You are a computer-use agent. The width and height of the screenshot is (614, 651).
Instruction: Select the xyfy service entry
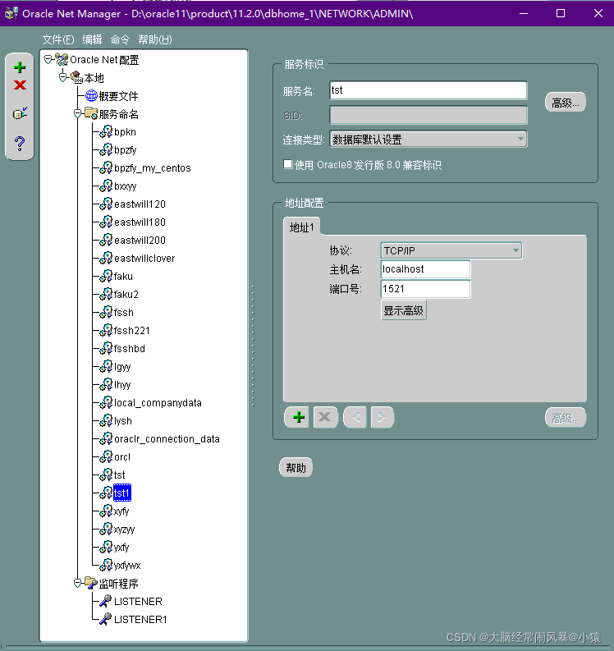tap(121, 511)
